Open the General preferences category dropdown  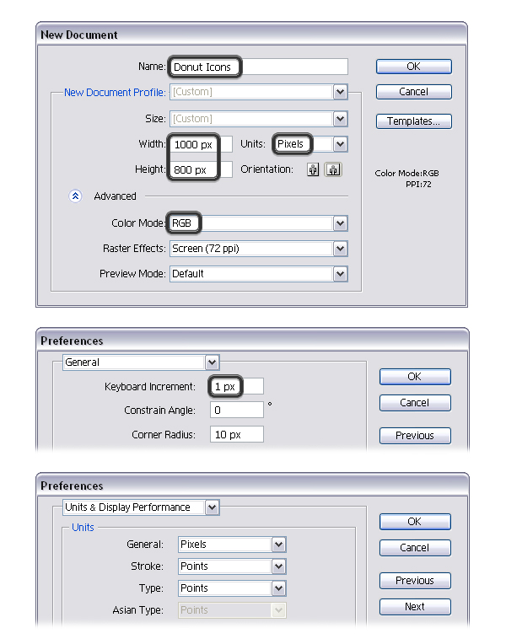coord(141,362)
